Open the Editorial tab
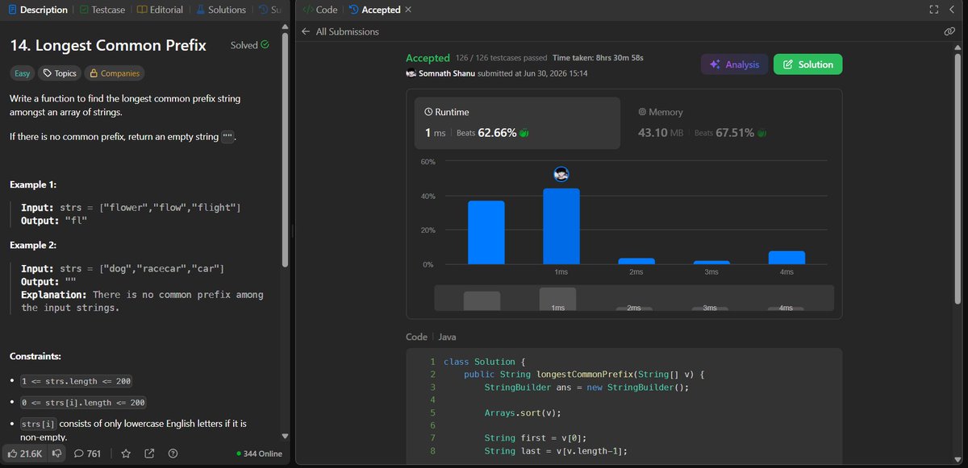 tap(160, 10)
